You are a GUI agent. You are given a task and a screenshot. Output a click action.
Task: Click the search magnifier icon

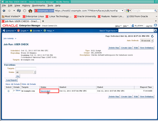pyautogui.click(x=155, y=11)
